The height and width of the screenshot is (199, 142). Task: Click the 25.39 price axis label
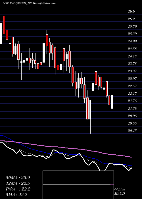132,34
